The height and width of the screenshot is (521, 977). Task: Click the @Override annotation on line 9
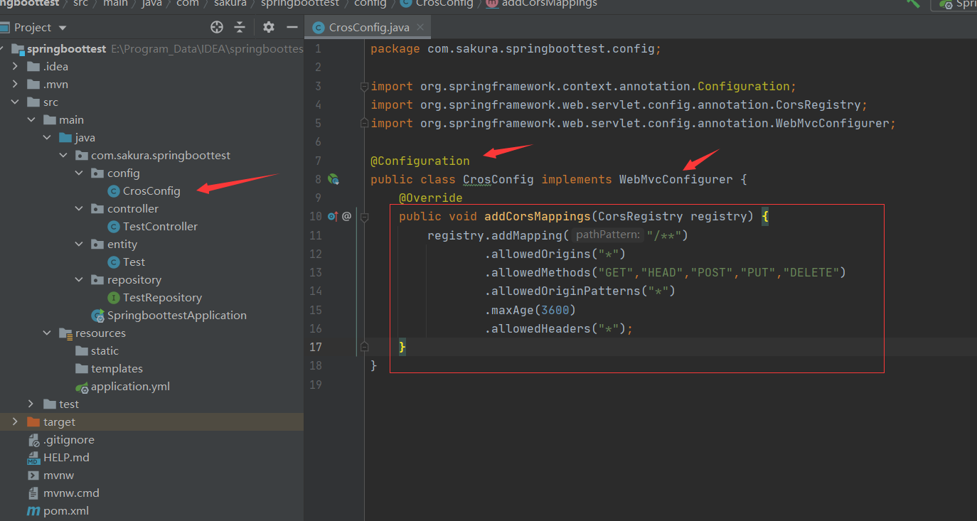coord(431,198)
